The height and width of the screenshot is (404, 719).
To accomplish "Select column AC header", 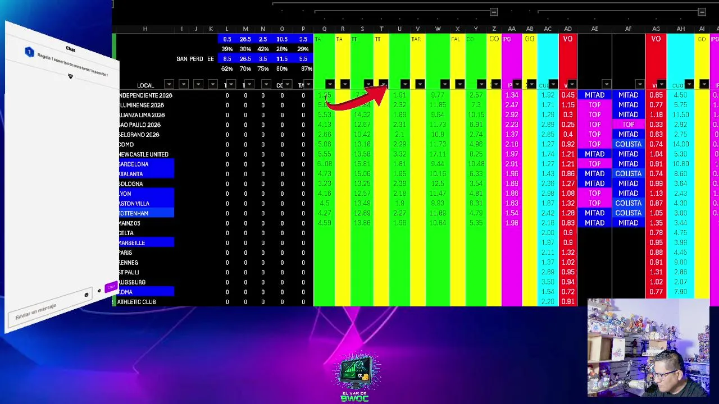I will [548, 29].
